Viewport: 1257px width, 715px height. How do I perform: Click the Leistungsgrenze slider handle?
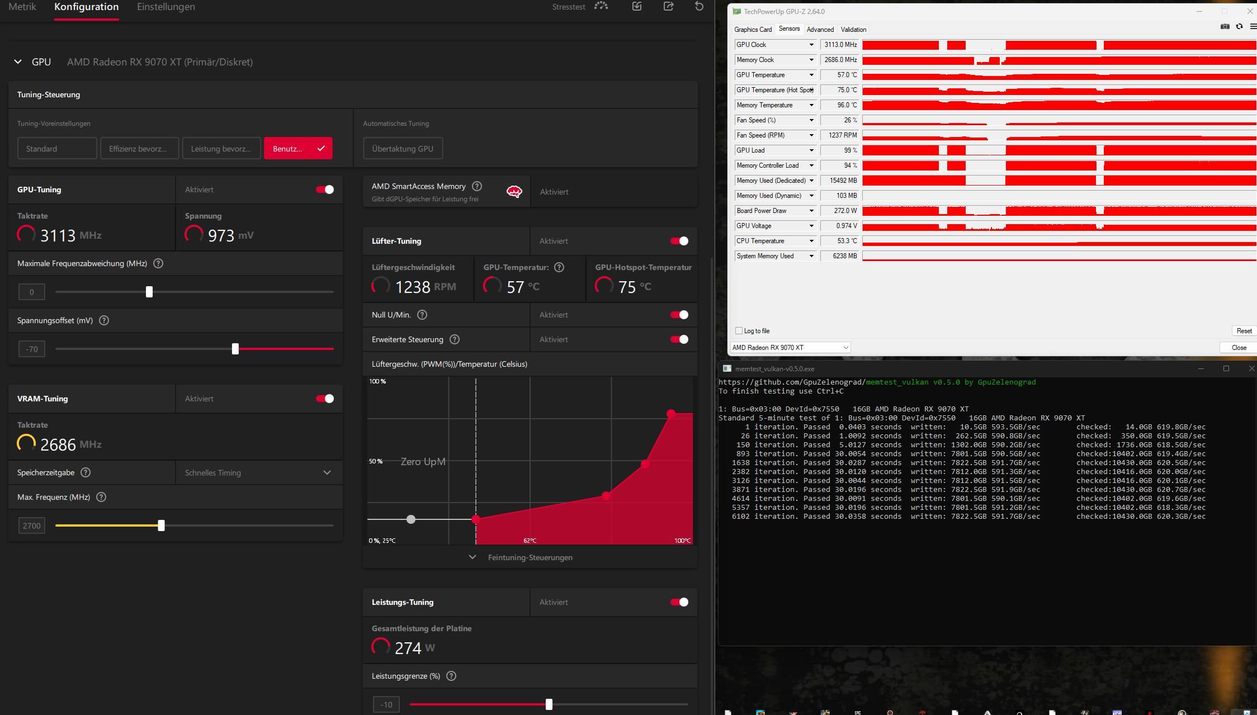549,704
